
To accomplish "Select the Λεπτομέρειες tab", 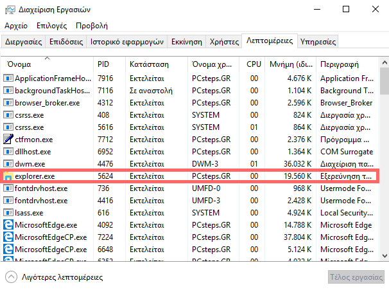I will coord(270,41).
